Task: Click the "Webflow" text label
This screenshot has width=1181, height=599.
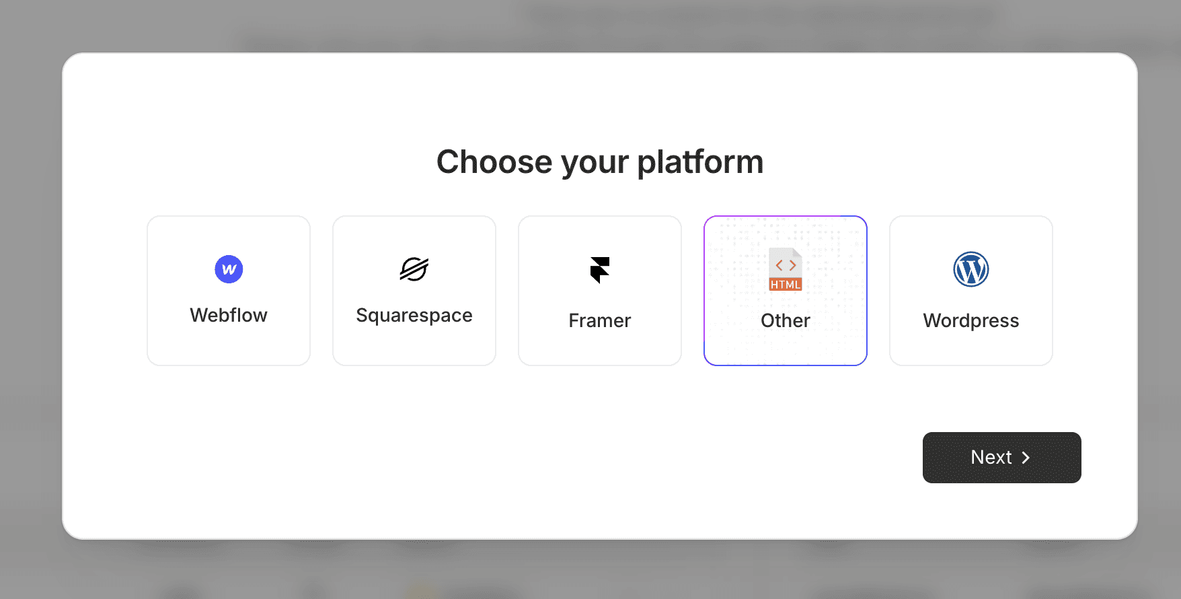Action: (x=229, y=315)
